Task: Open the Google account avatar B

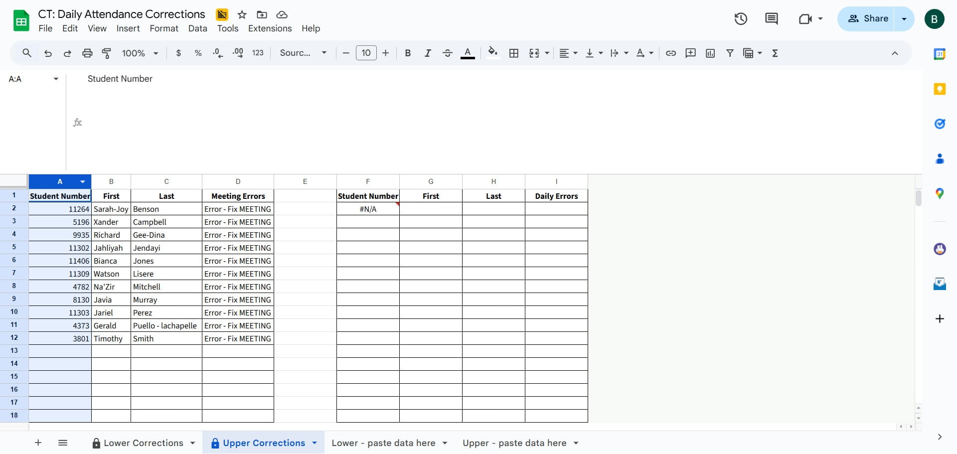Action: click(x=934, y=19)
